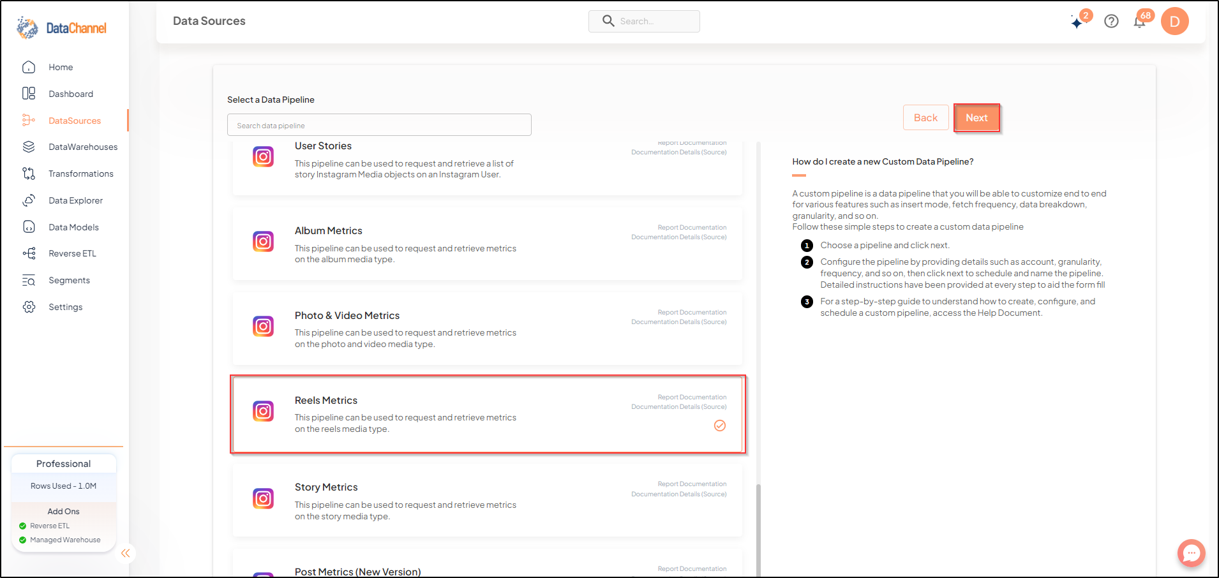Viewport: 1219px width, 578px height.
Task: Open the notifications bell
Action: pos(1140,22)
